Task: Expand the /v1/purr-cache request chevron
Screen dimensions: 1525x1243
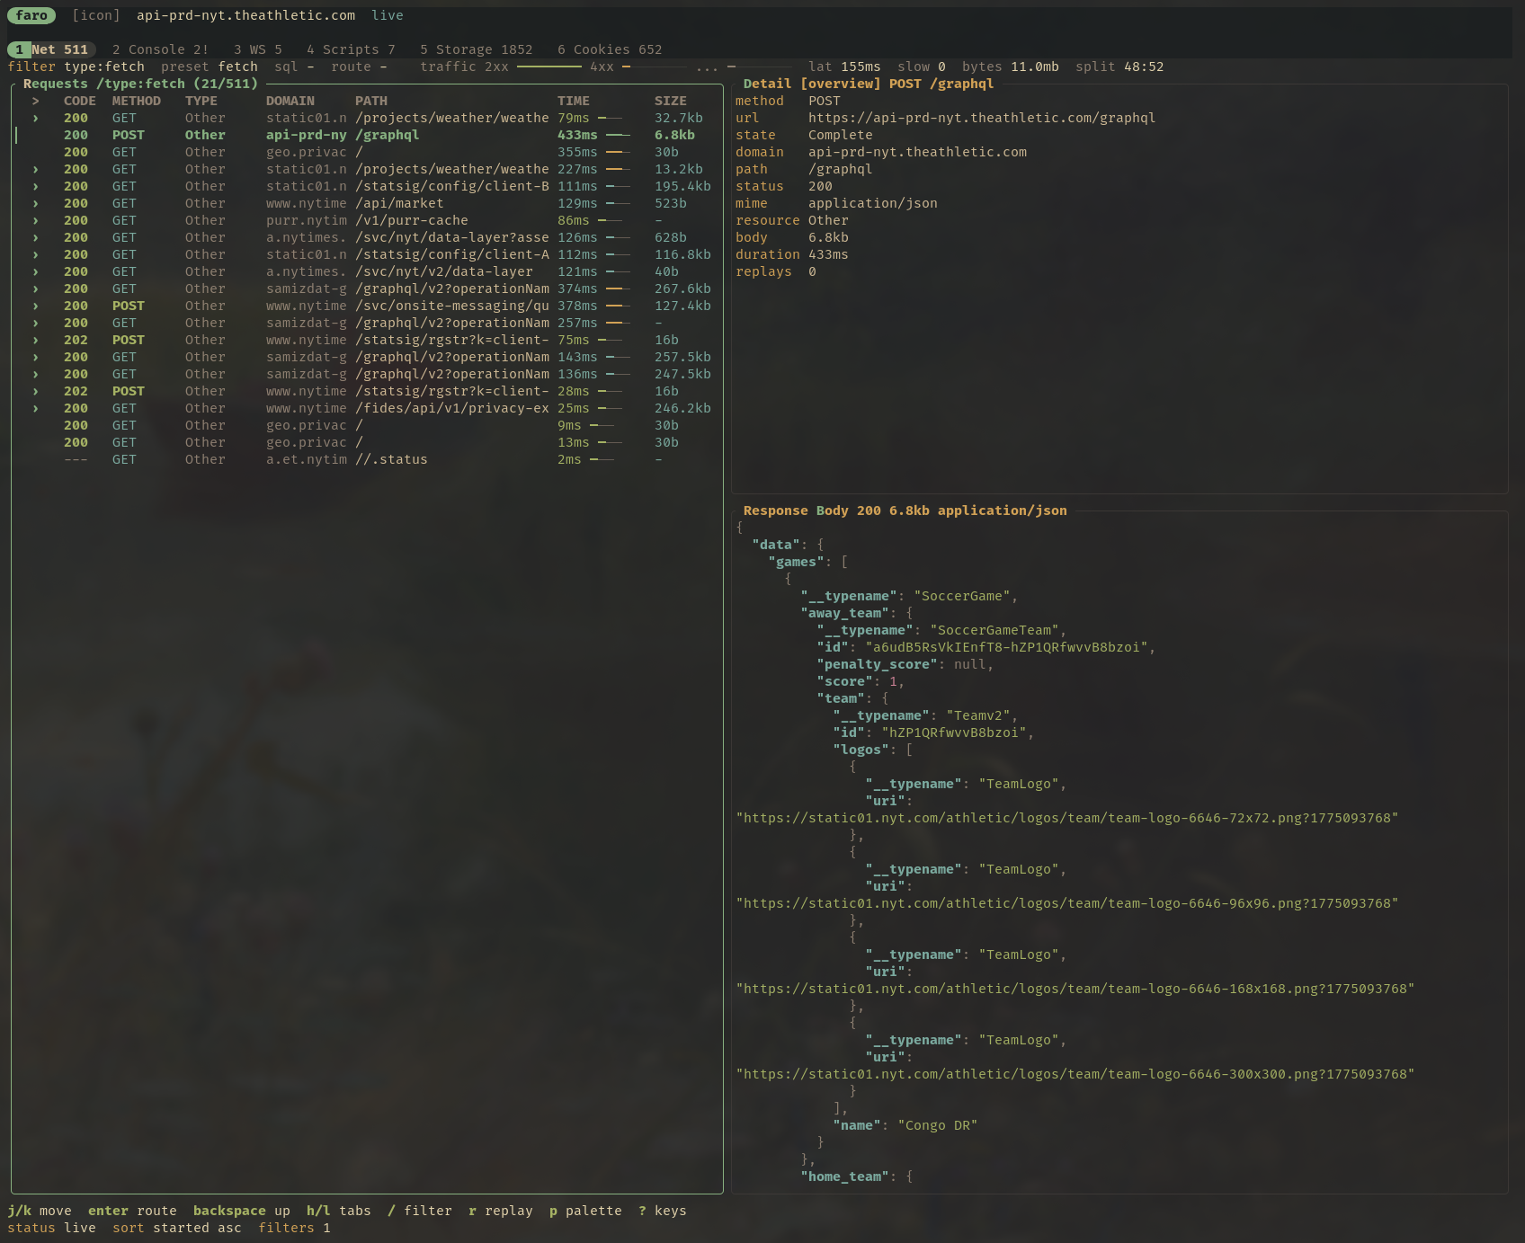Action: pyautogui.click(x=36, y=220)
